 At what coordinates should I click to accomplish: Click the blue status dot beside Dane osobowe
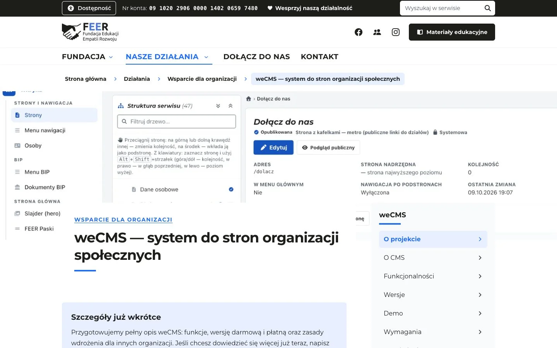pyautogui.click(x=231, y=189)
